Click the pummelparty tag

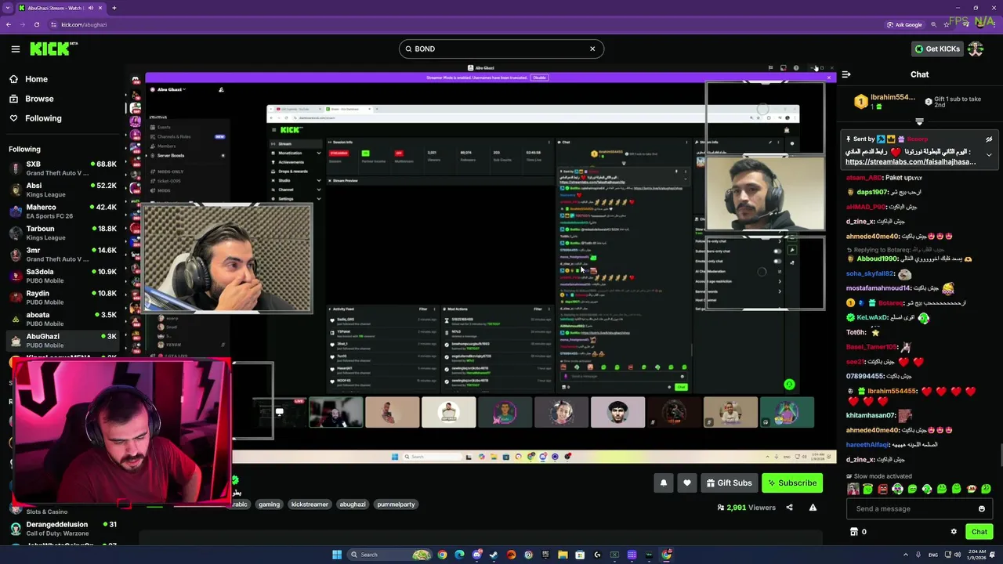[x=396, y=504]
